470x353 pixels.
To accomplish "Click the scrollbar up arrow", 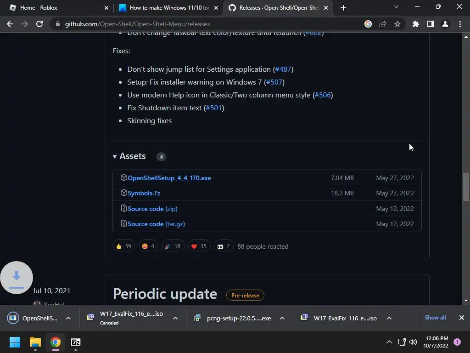I will (x=466, y=37).
